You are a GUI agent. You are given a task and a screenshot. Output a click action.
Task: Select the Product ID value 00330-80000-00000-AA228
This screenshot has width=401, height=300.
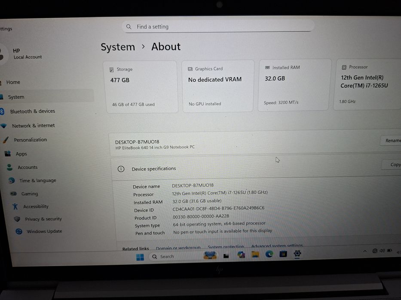(201, 216)
